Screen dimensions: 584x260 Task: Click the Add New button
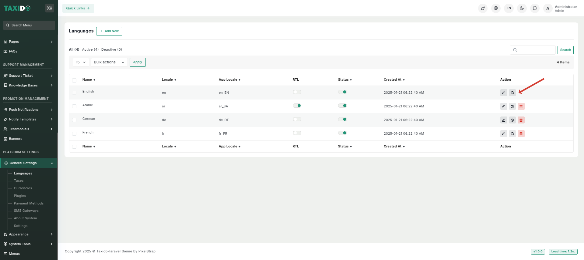pyautogui.click(x=109, y=31)
